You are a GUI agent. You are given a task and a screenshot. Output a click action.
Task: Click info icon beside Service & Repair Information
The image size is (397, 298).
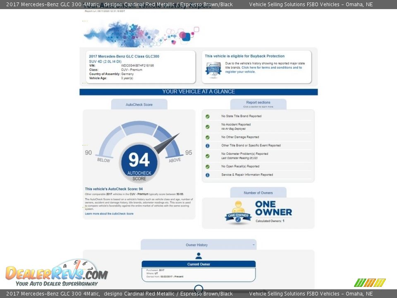pos(207,175)
